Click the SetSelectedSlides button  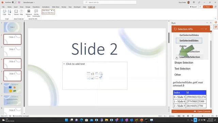click(189, 41)
